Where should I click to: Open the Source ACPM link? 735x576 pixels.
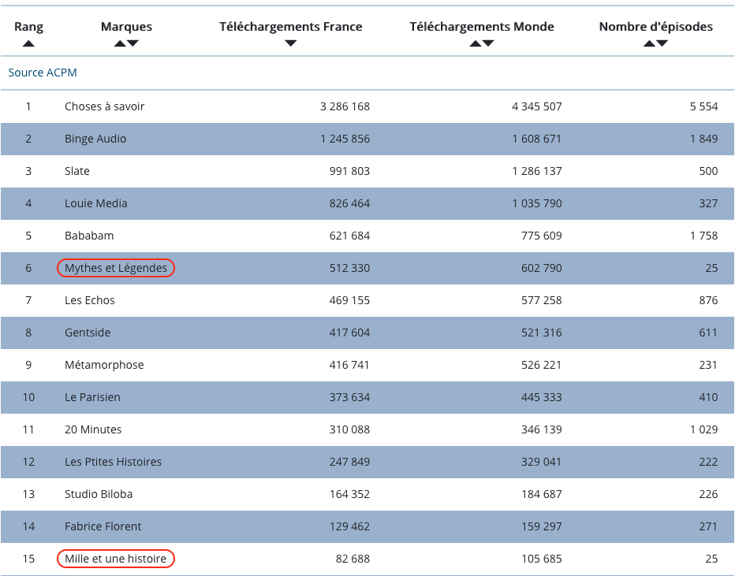[43, 72]
